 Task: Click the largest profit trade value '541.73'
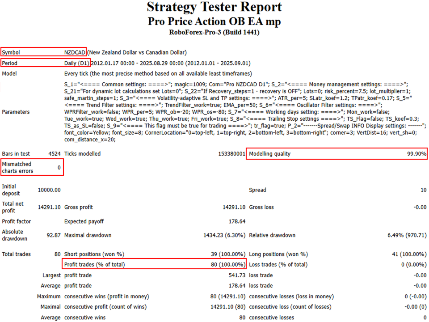(237, 275)
